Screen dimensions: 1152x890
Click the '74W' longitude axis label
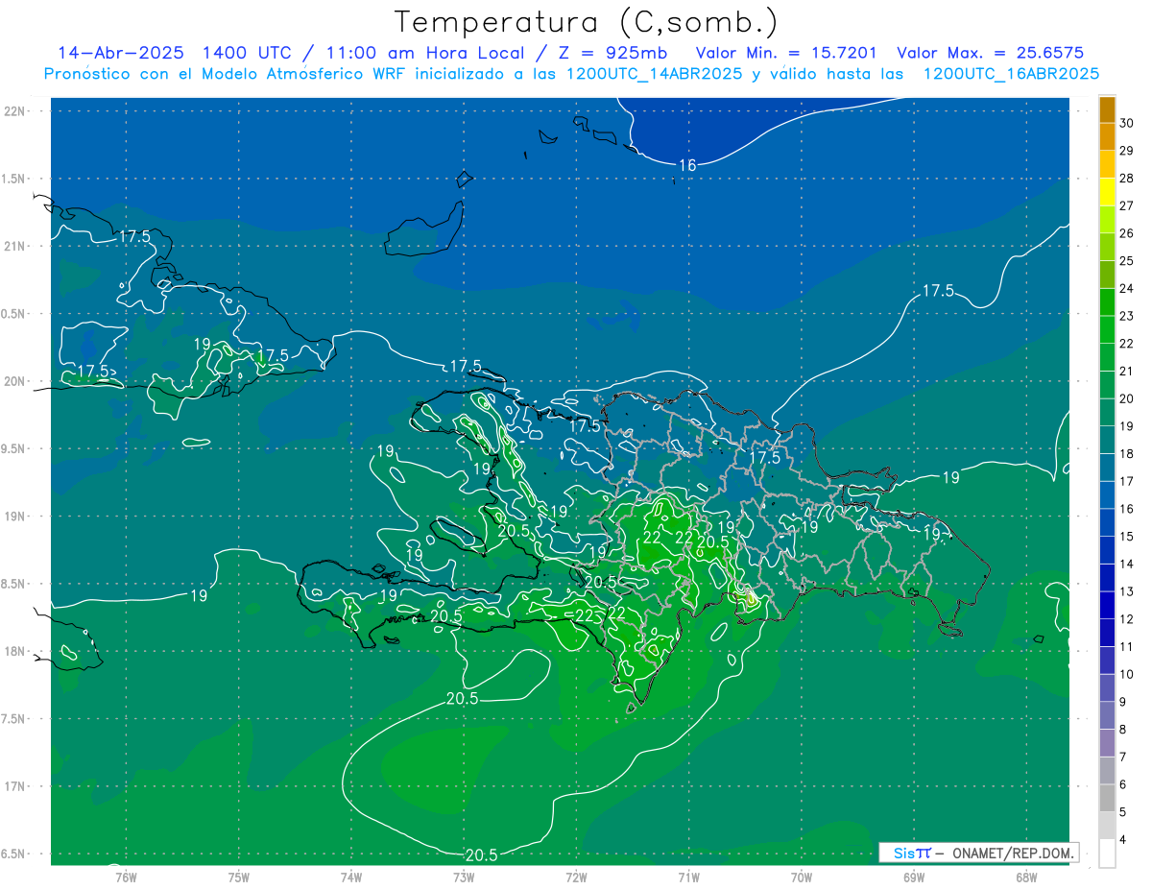pyautogui.click(x=351, y=877)
